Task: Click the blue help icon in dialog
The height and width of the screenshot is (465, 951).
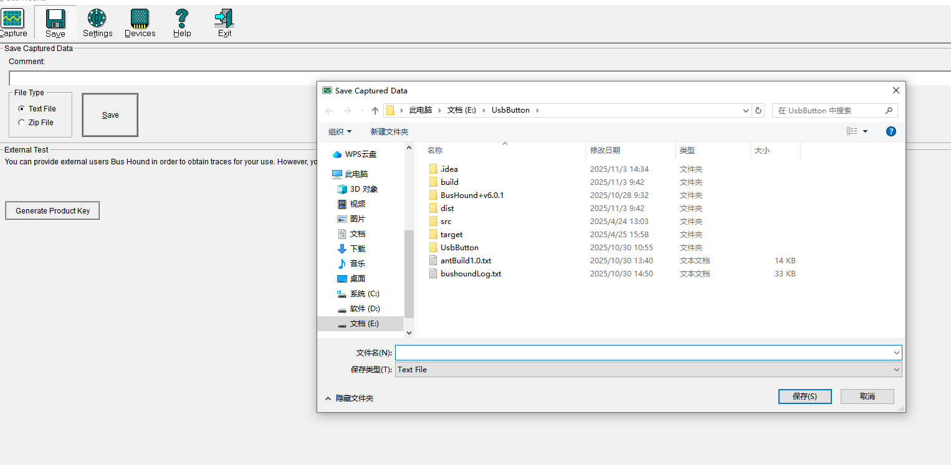Action: point(891,131)
